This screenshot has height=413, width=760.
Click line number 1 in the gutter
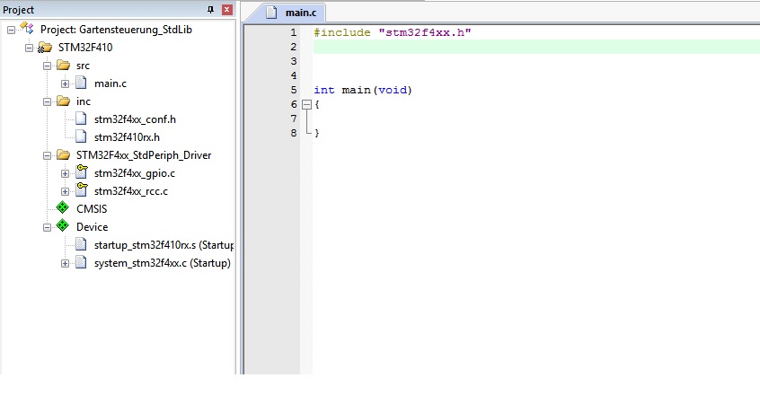pos(293,32)
